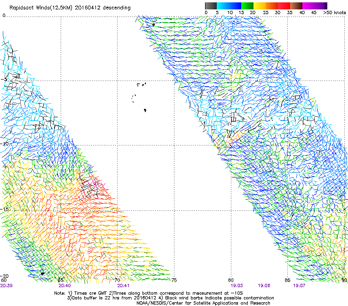The width and height of the screenshot is (348, 306).
Task: Click the purple '20:41' time label
Action: (x=123, y=286)
